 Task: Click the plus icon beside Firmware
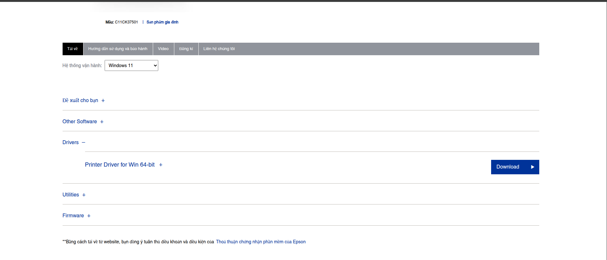pyautogui.click(x=89, y=216)
